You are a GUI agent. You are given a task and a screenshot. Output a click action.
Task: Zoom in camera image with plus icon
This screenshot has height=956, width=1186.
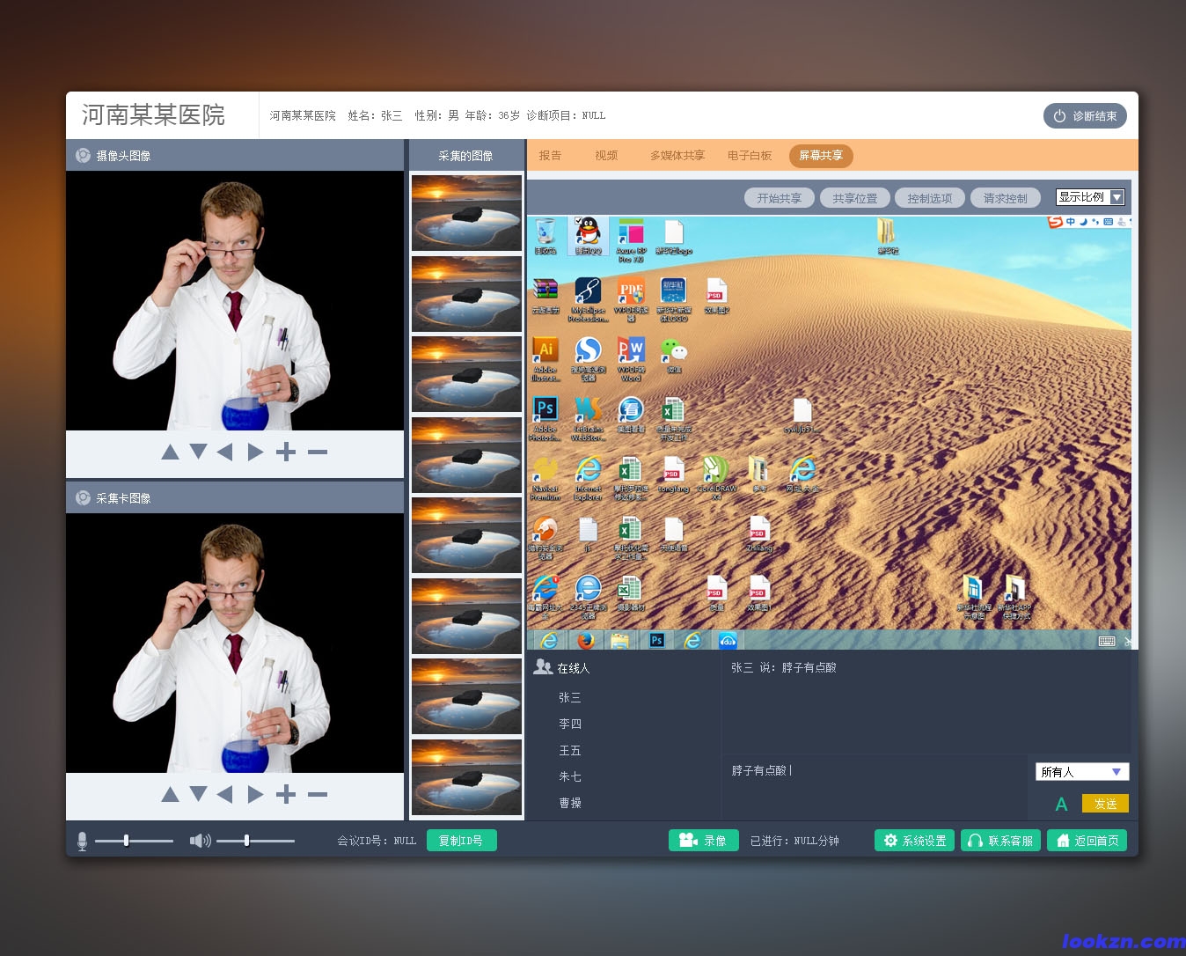click(x=285, y=452)
